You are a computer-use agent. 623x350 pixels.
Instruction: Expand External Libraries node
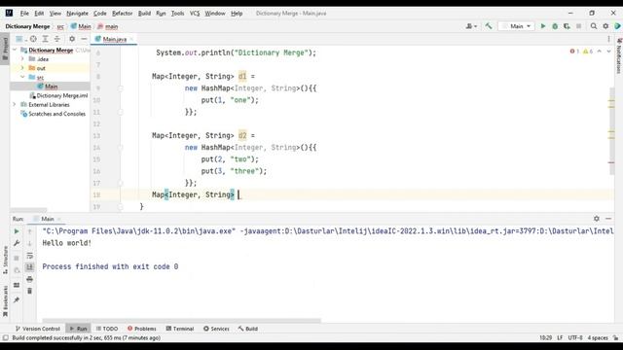pyautogui.click(x=16, y=105)
